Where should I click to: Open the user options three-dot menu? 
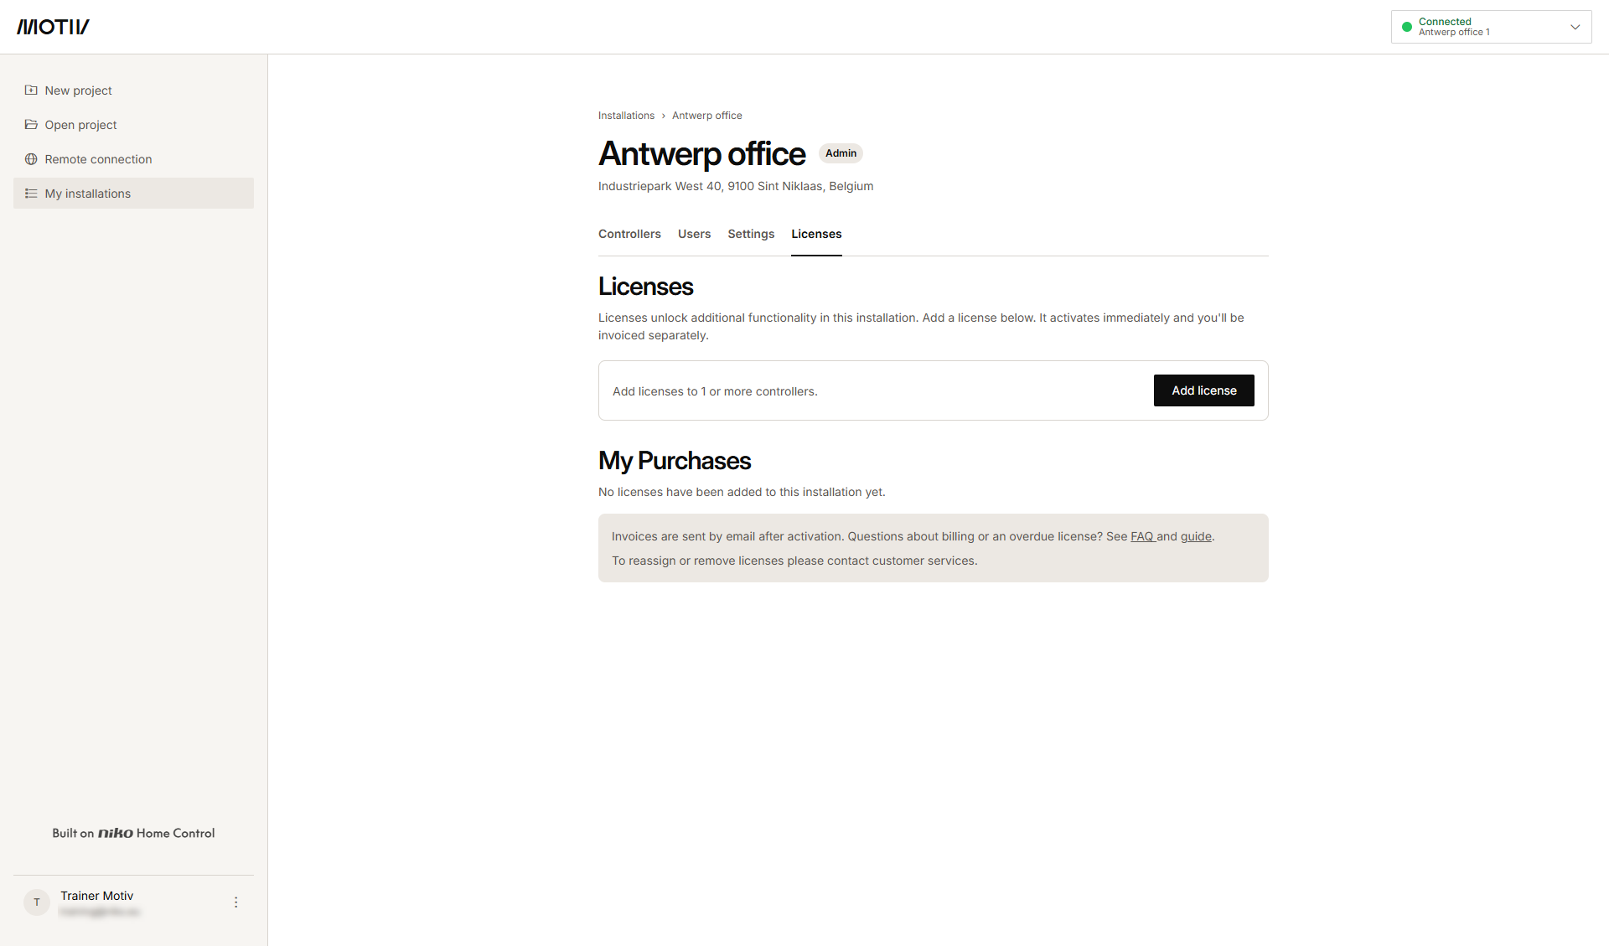tap(235, 902)
